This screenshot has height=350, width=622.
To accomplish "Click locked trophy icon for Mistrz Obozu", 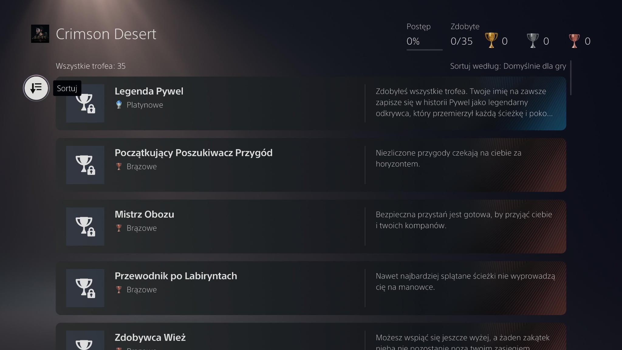I will 85,226.
